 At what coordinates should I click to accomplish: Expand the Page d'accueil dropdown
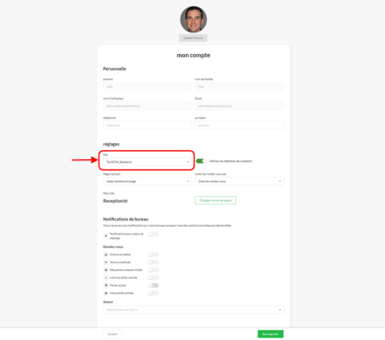pyautogui.click(x=147, y=181)
